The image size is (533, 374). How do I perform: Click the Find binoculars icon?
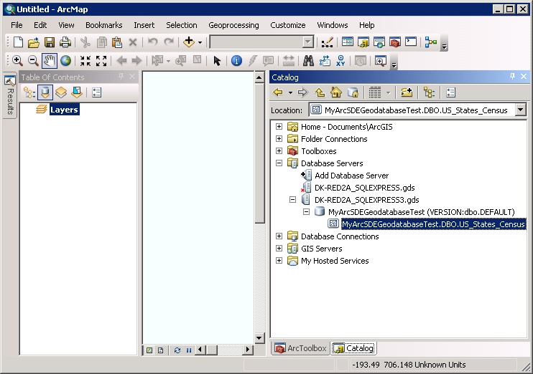click(x=308, y=61)
